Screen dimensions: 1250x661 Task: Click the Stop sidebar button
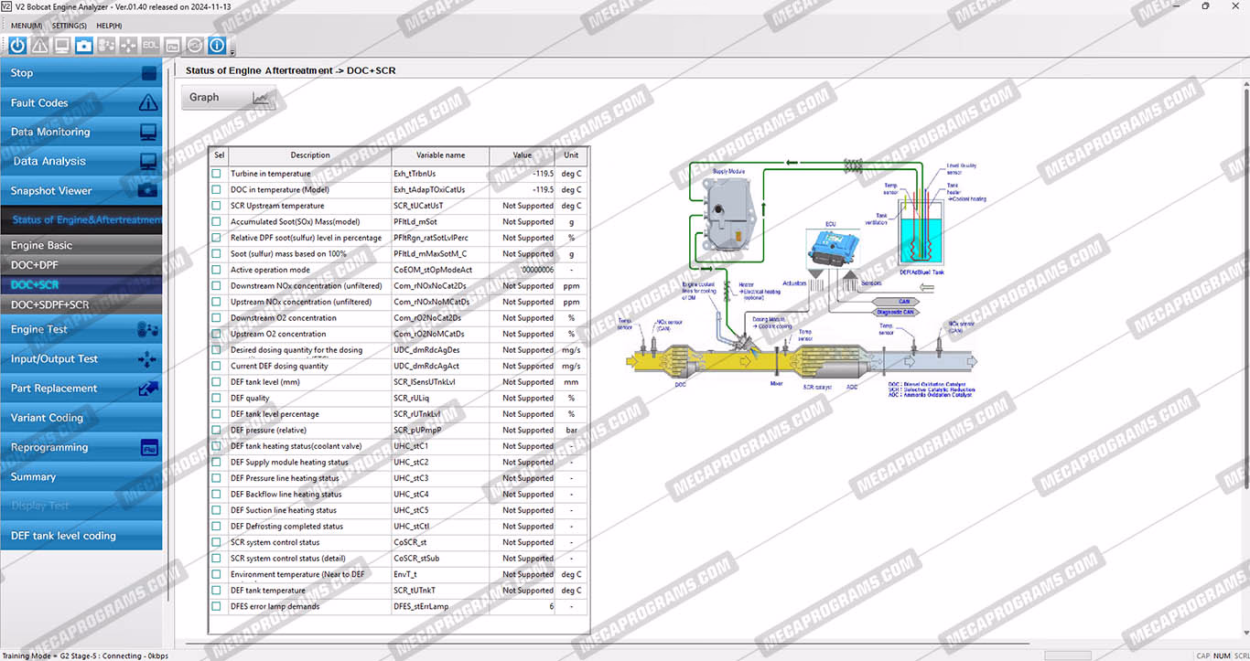[81, 73]
